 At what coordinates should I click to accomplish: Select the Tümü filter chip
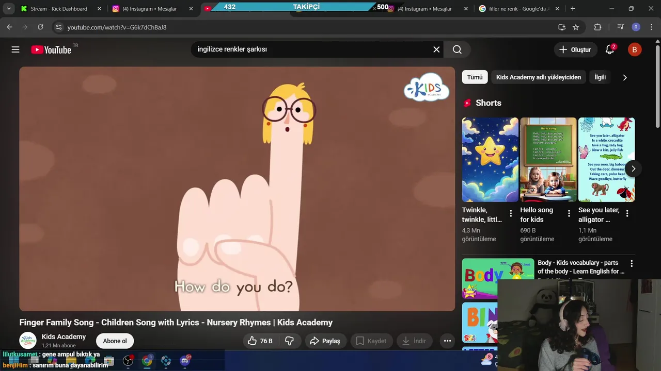pos(475,77)
